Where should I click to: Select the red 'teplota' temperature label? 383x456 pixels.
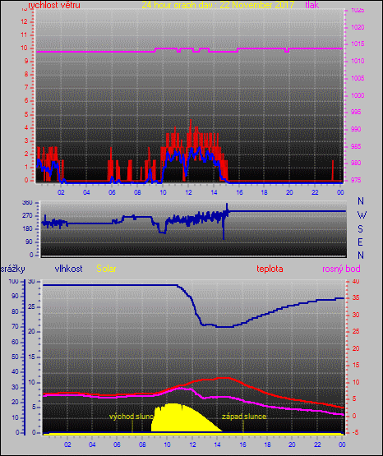click(x=270, y=269)
